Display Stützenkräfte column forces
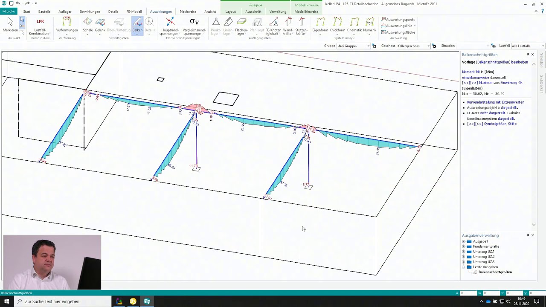Screen dimensions: 546x307 coord(301,26)
